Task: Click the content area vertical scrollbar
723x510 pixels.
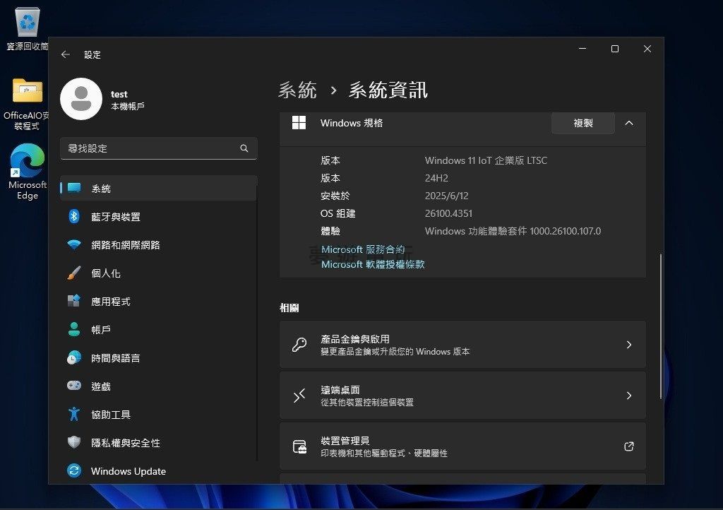Action: (661, 326)
